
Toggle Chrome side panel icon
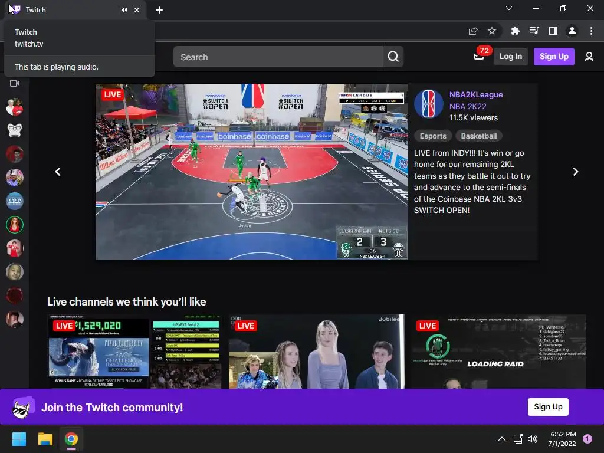click(x=553, y=31)
